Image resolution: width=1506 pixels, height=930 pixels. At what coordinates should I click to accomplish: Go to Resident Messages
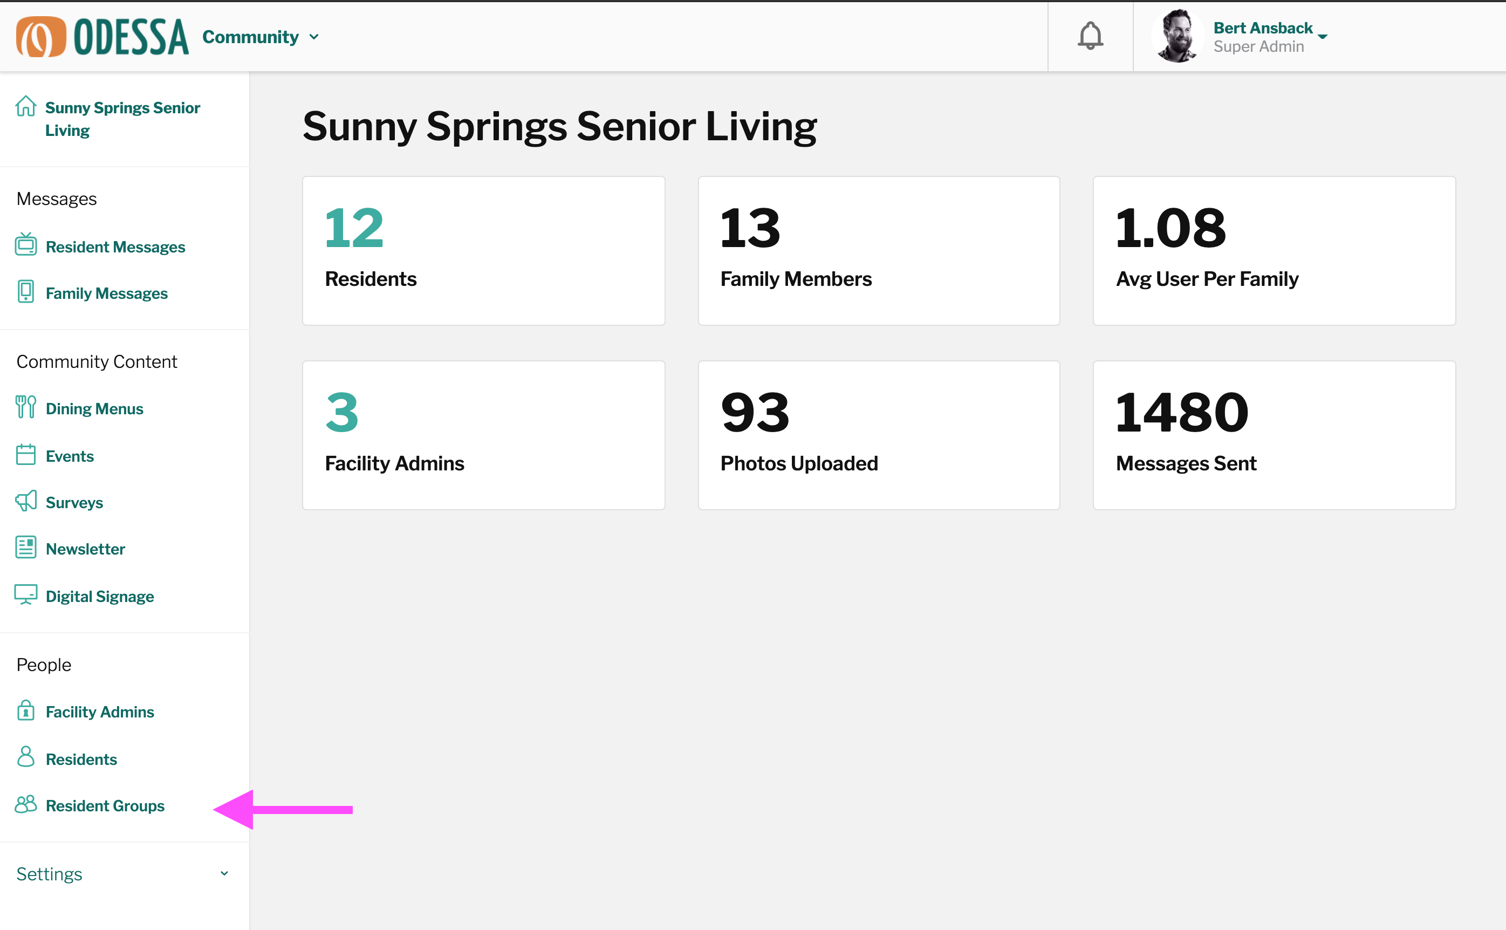115,247
